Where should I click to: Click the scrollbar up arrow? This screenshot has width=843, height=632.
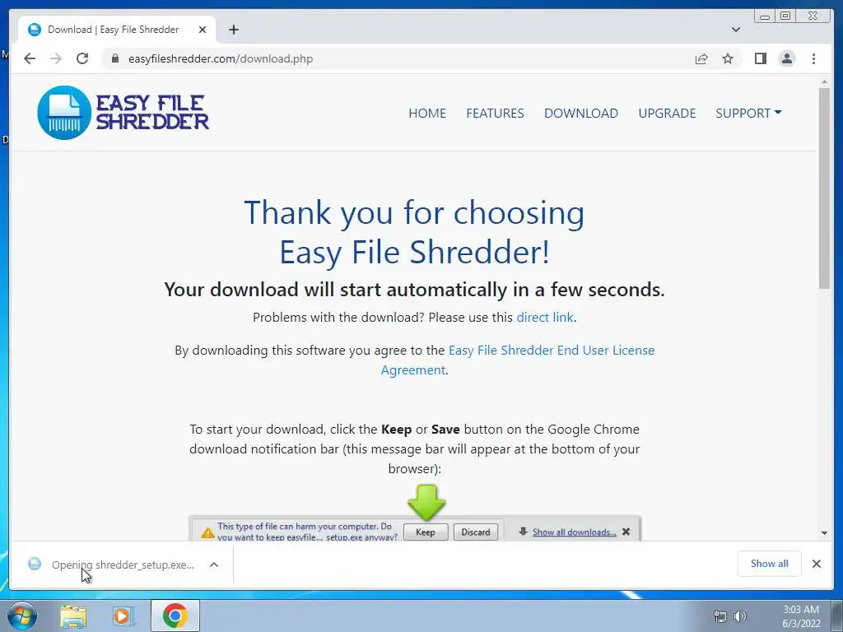(824, 81)
